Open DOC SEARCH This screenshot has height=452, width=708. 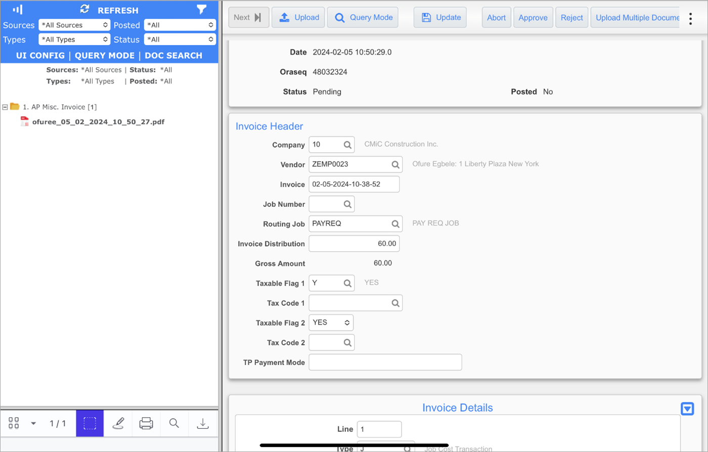pyautogui.click(x=173, y=56)
